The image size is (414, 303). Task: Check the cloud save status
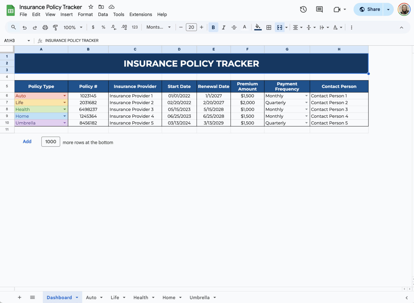tap(111, 7)
